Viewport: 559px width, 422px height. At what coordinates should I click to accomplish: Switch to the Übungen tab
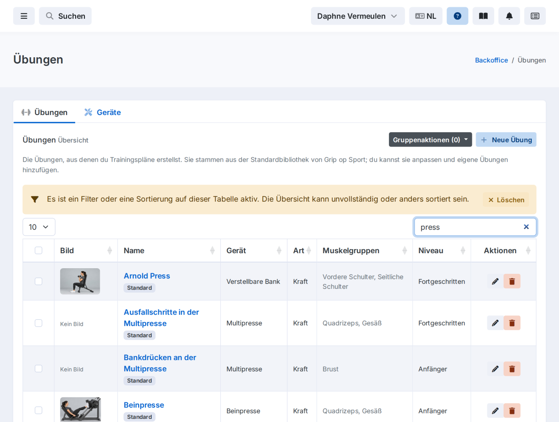[44, 112]
